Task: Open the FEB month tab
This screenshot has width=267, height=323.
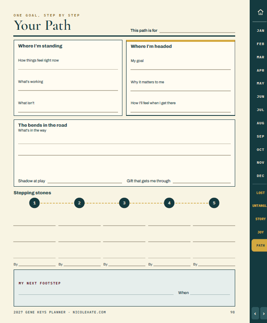Action: click(x=261, y=44)
